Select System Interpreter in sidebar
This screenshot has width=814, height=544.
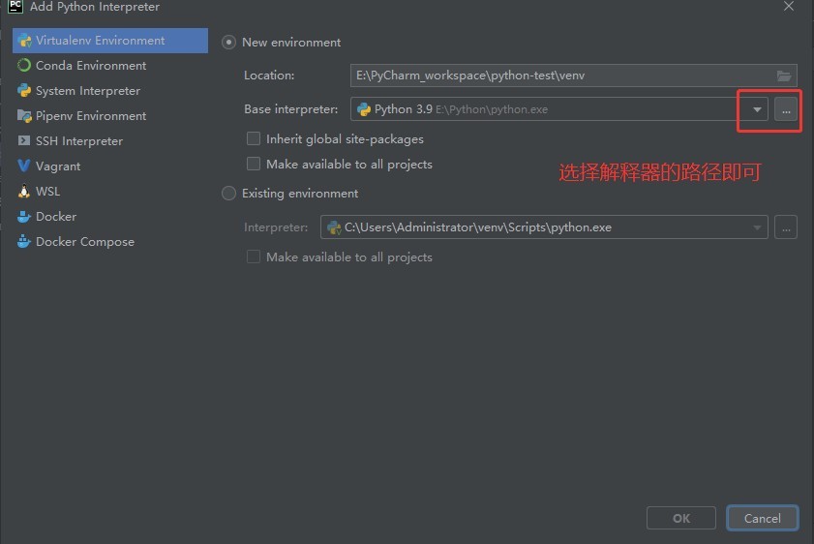coord(110,90)
